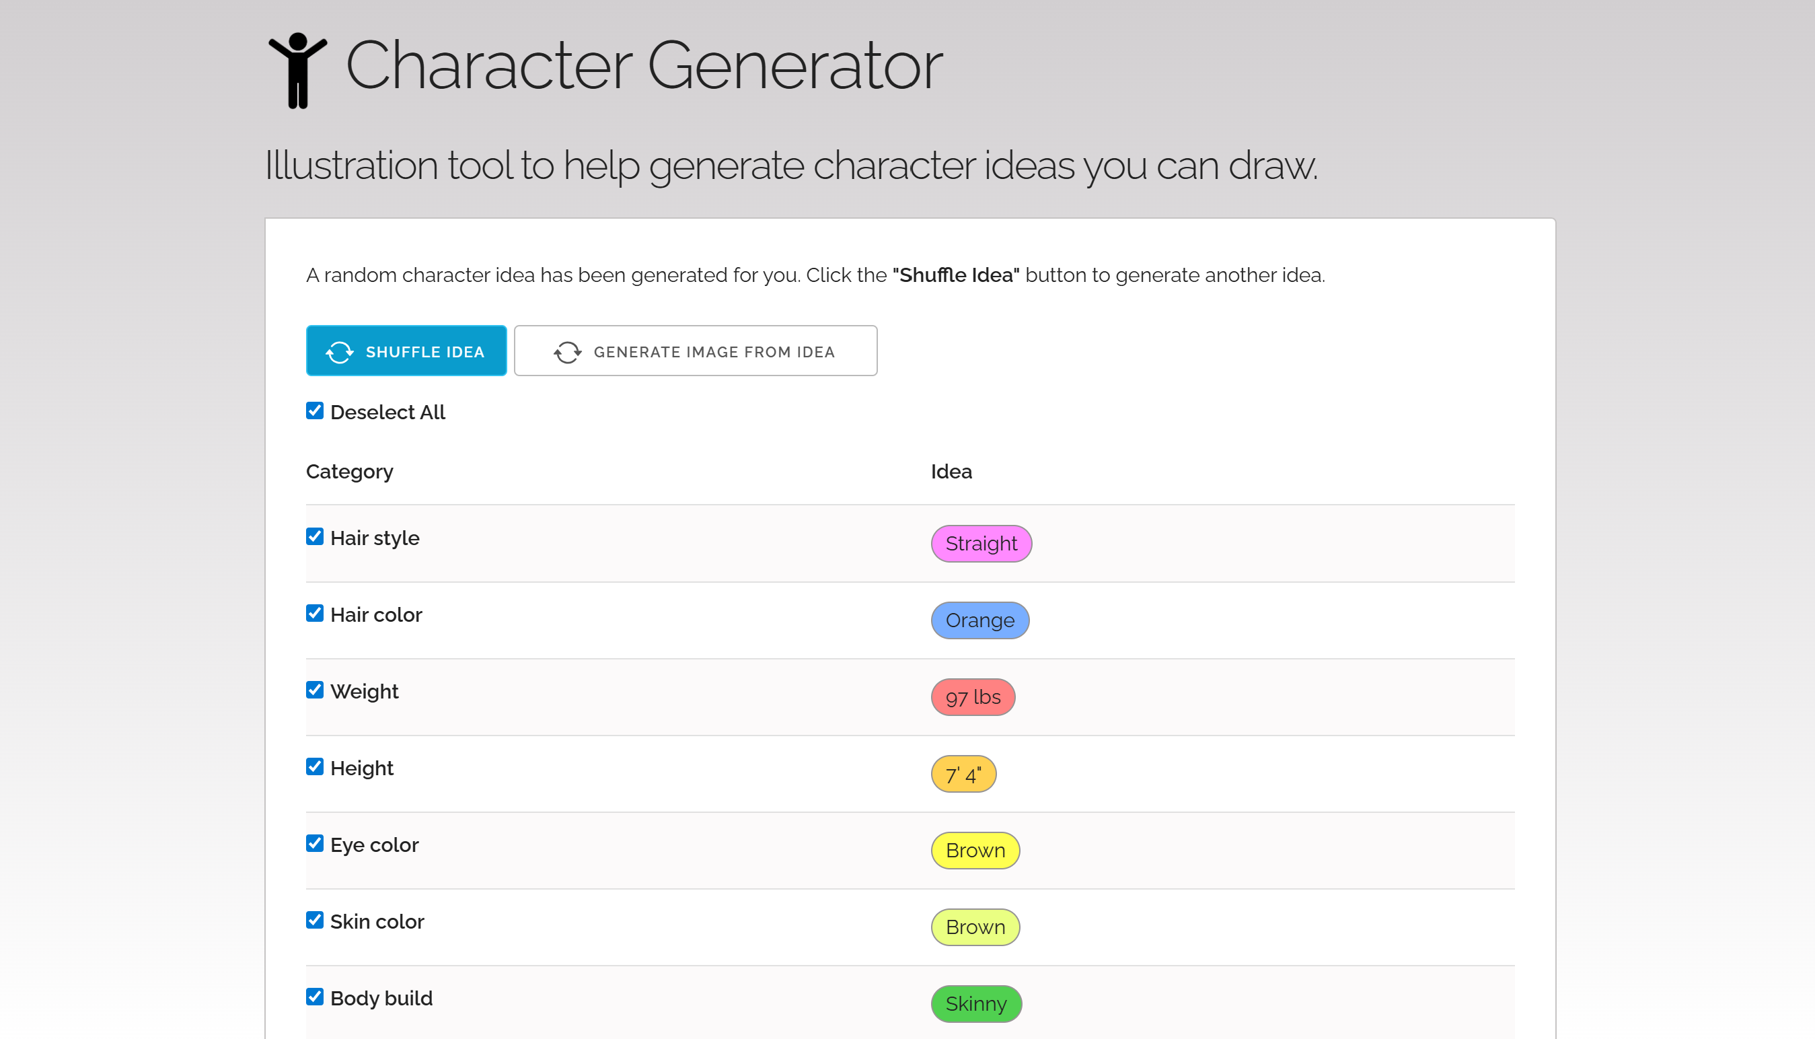Uncheck the Eye color checkbox
The image size is (1815, 1039).
315,843
